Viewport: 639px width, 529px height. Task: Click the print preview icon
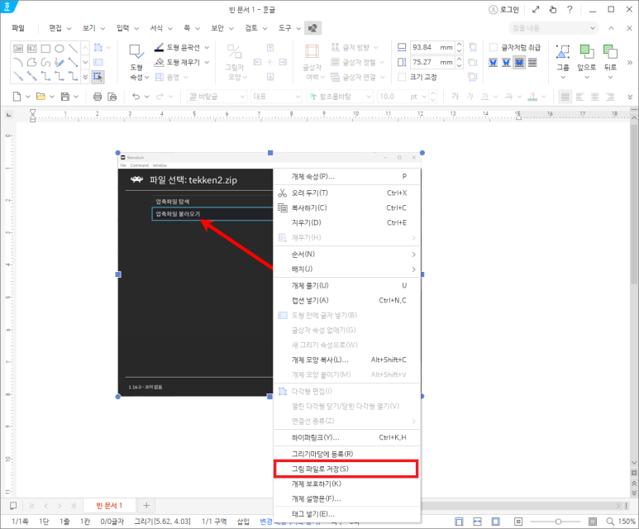click(x=112, y=97)
